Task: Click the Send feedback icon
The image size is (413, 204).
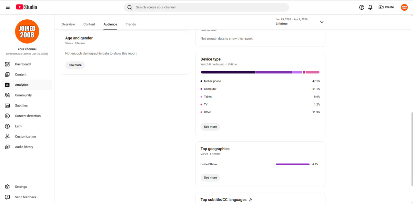Action: [7, 197]
